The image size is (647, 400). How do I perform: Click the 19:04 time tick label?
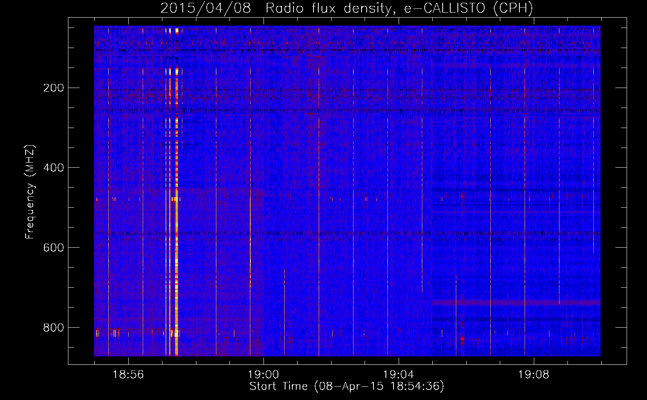tap(398, 374)
